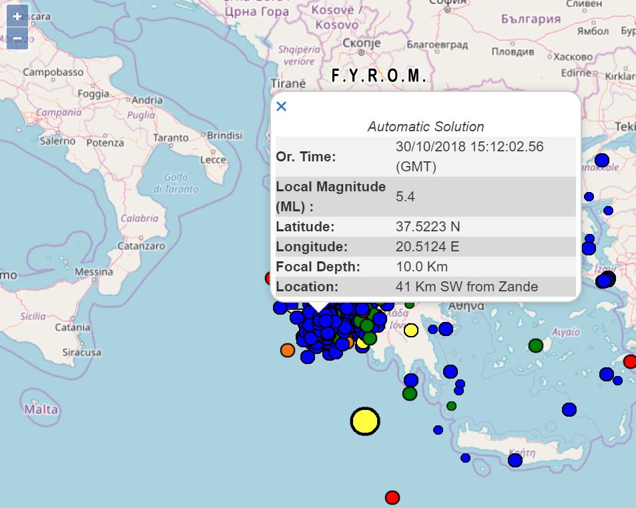Click the Local Magnitude value 5.4

click(405, 197)
